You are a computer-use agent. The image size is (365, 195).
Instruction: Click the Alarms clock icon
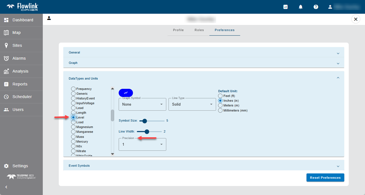click(6, 58)
